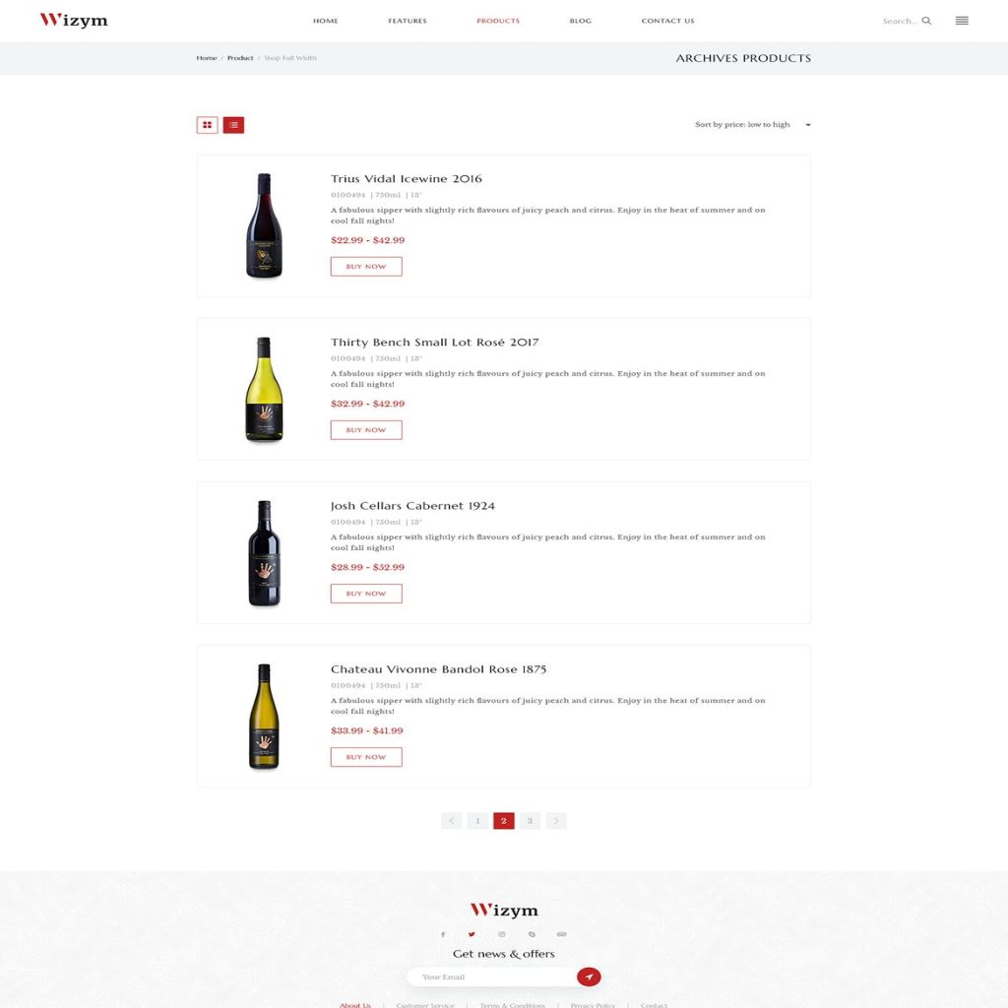Submit email with the red send icon
1008x1008 pixels.
point(589,976)
